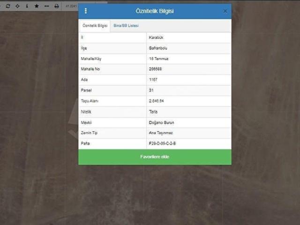Click the favorites star icon in the toolbar
Image resolution: width=300 pixels, height=225 pixels.
[x=37, y=6]
